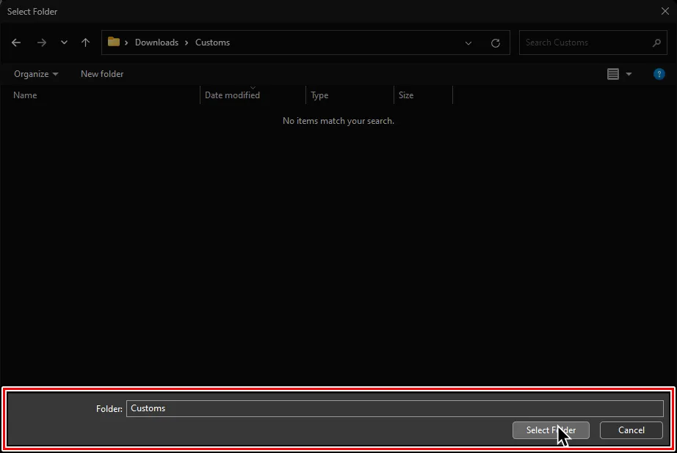677x453 pixels.
Task: Navigate to the Downloads breadcrumb
Action: click(157, 43)
